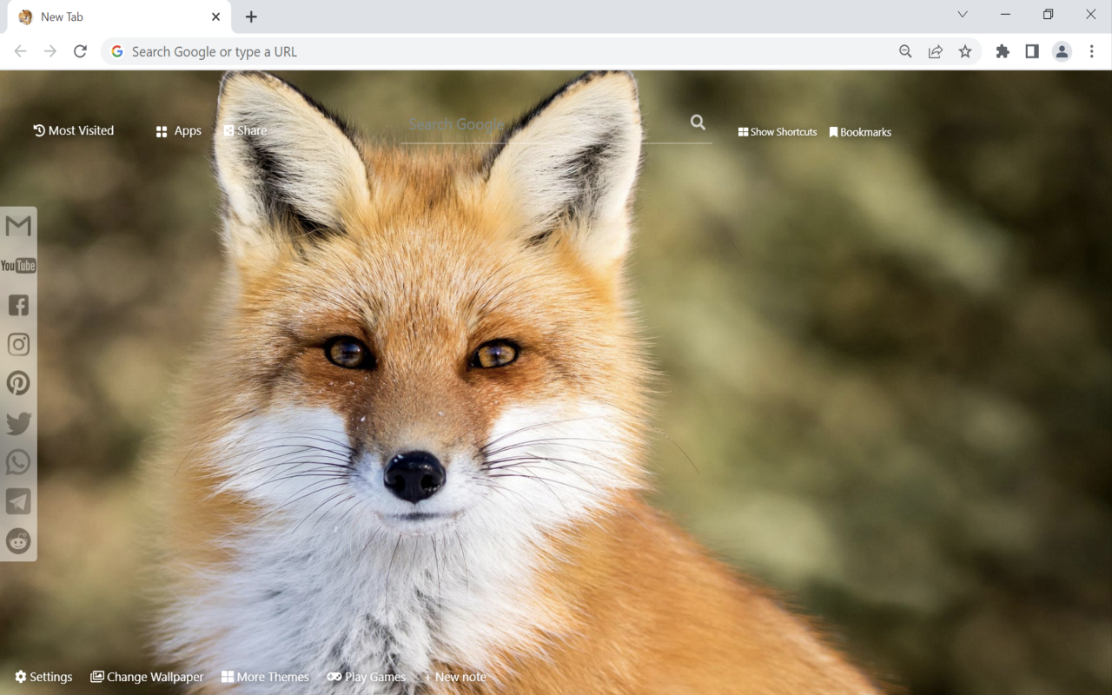Open Pinterest sidebar shortcut

(18, 383)
